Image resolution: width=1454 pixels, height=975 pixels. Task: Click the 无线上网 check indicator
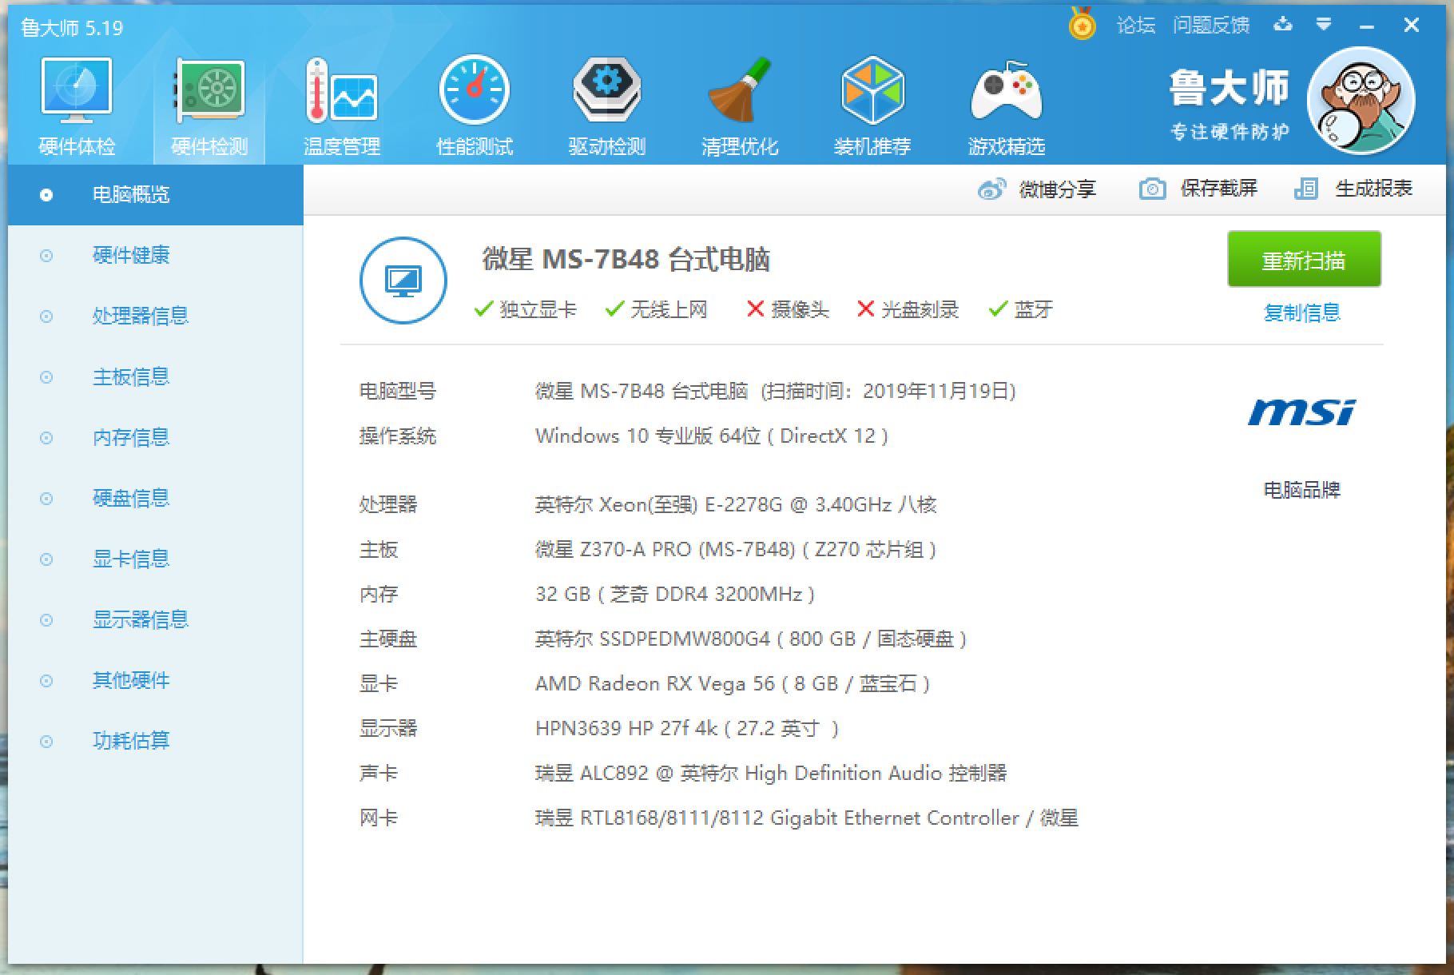[x=656, y=309]
